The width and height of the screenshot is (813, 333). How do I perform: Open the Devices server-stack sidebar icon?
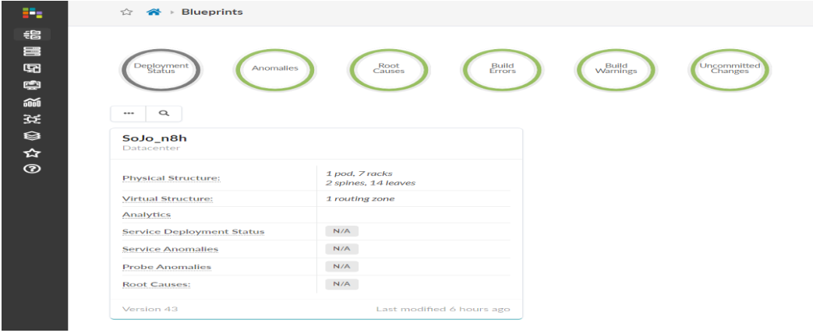coord(33,51)
